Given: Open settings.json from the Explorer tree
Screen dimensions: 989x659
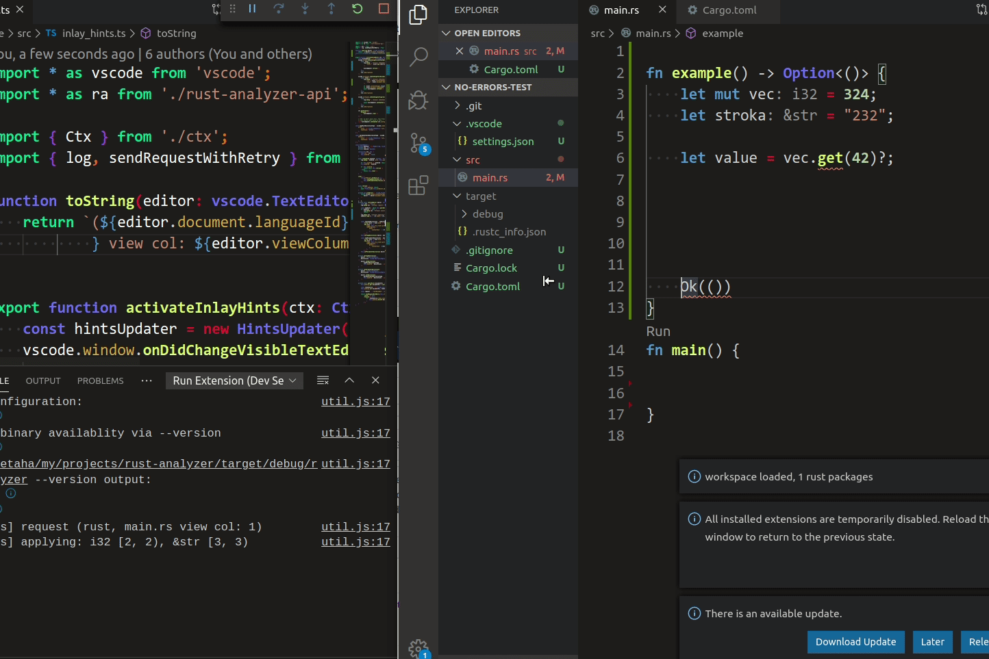Looking at the screenshot, I should [x=503, y=141].
